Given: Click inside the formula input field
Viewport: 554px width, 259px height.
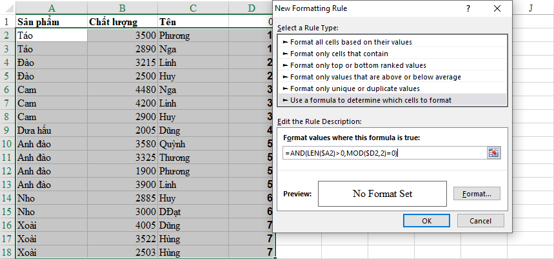Looking at the screenshot, I should pyautogui.click(x=385, y=153).
